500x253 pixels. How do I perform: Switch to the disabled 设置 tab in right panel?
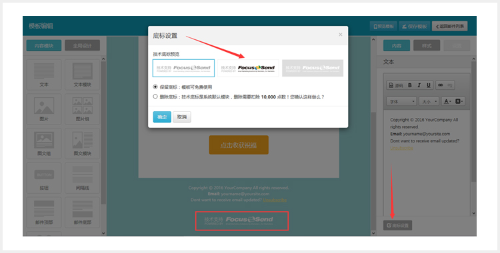pos(457,45)
